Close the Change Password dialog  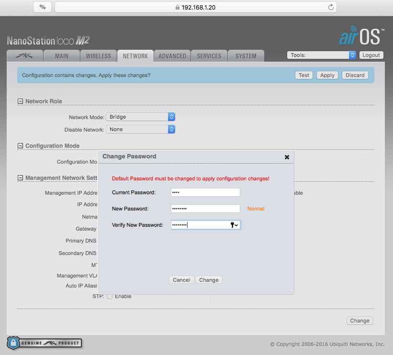click(x=287, y=157)
